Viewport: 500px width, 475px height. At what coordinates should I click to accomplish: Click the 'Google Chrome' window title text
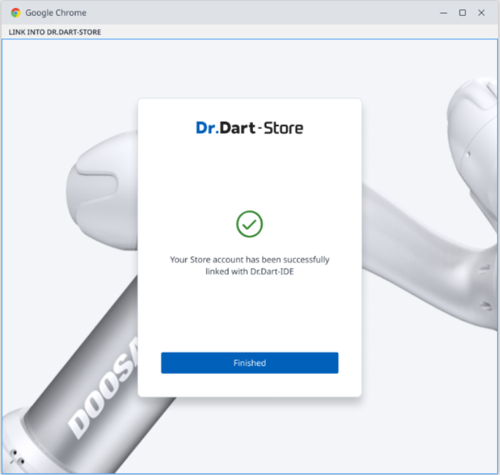56,13
